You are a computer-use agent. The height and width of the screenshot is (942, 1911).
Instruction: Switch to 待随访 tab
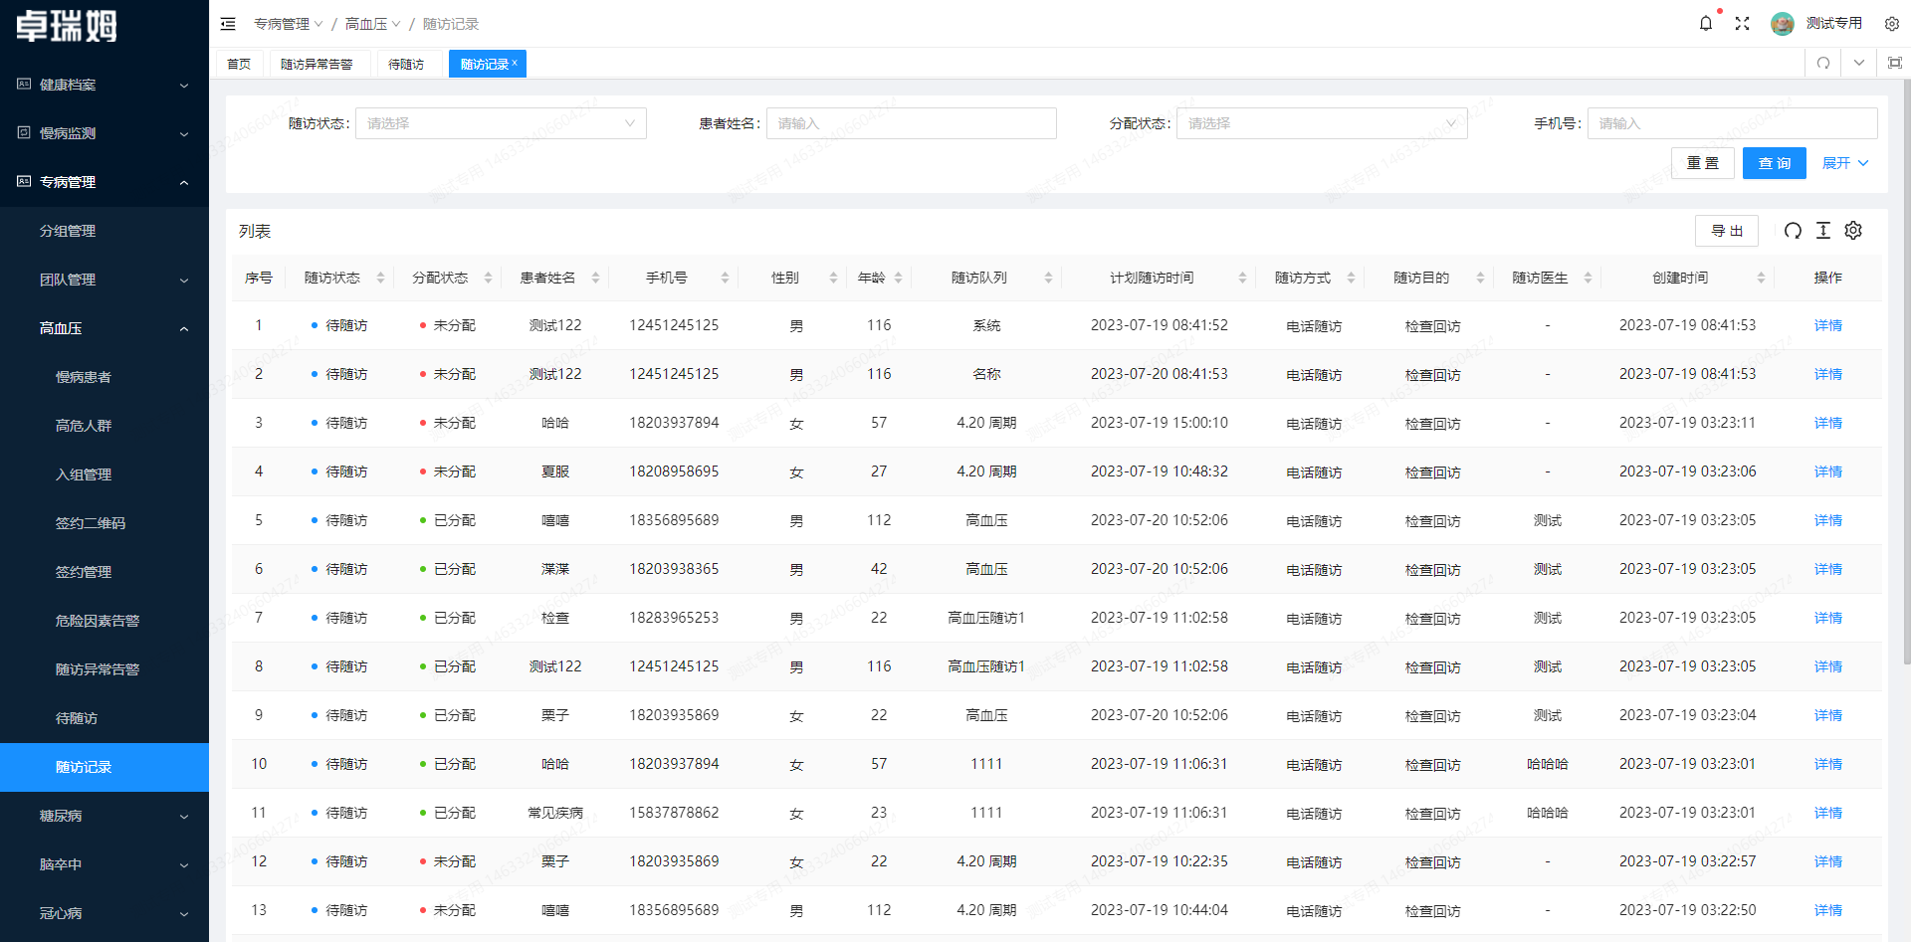[406, 64]
